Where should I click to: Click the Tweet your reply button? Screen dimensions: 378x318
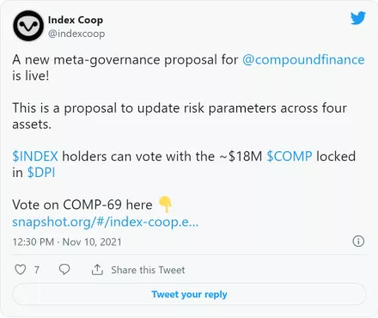(x=189, y=294)
